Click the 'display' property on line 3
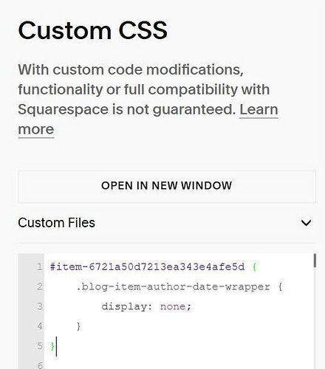This screenshot has width=325, height=369. [x=124, y=307]
